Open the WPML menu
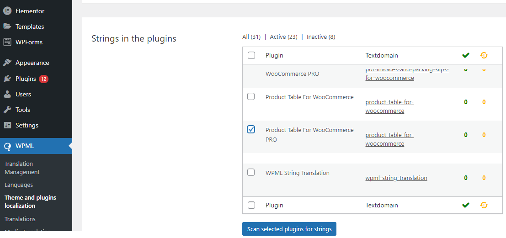This screenshot has width=506, height=238. coord(25,146)
